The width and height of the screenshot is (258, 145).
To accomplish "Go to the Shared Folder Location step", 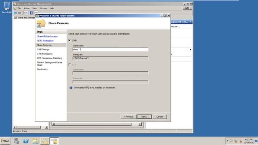I will [x=48, y=36].
